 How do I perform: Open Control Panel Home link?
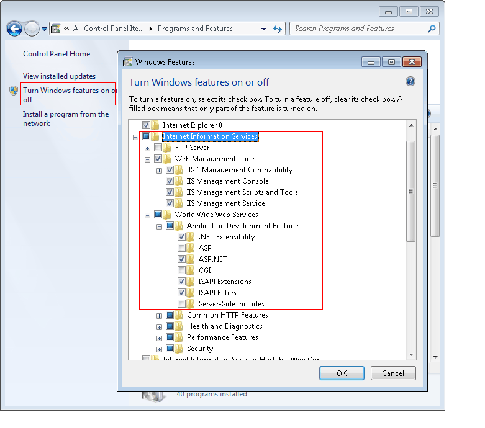pos(57,54)
